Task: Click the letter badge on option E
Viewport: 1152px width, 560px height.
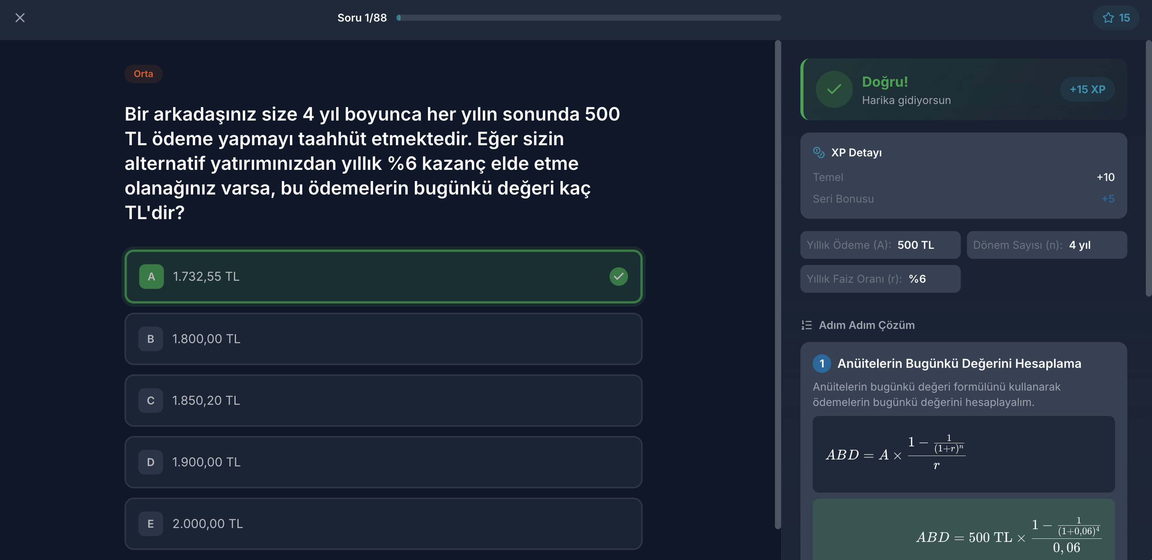Action: tap(151, 523)
